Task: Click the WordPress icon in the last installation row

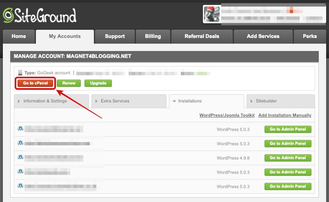Action: tap(20, 186)
